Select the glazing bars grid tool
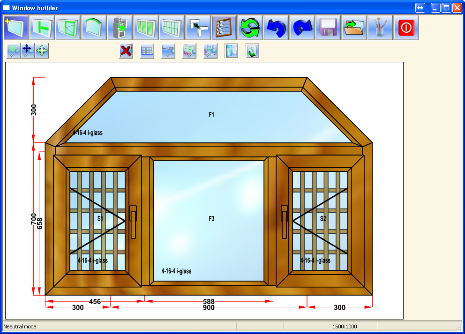This screenshot has height=334, width=465. point(172,28)
